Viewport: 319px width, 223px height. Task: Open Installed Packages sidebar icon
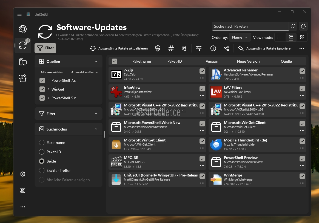point(22,62)
